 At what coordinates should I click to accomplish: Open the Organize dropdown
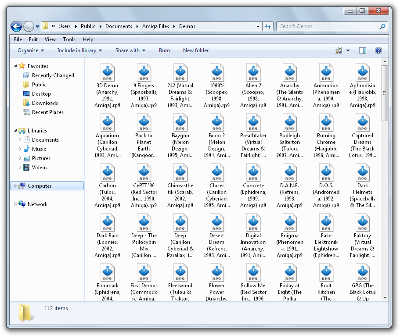click(31, 50)
